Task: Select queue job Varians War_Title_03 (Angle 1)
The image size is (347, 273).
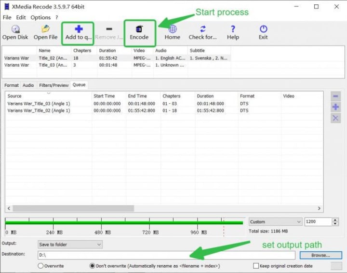Action: pos(164,103)
